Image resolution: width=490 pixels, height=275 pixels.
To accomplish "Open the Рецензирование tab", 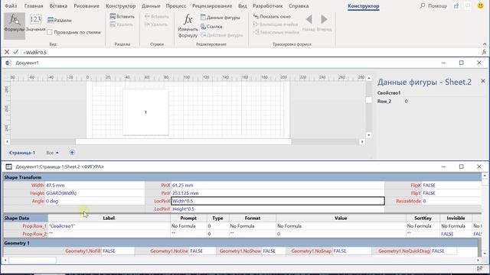I will [x=212, y=6].
